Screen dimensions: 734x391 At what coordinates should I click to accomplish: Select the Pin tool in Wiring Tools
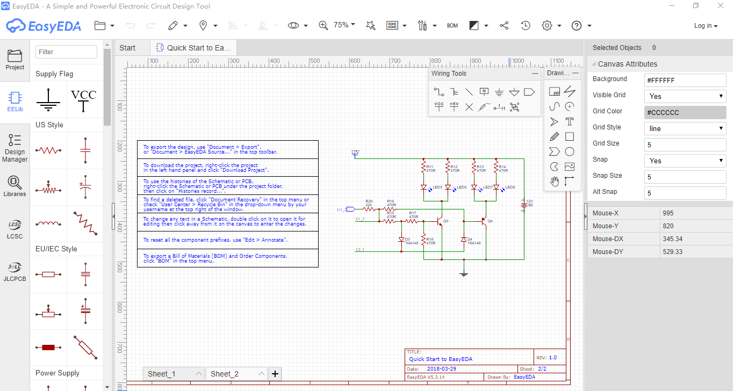[499, 107]
